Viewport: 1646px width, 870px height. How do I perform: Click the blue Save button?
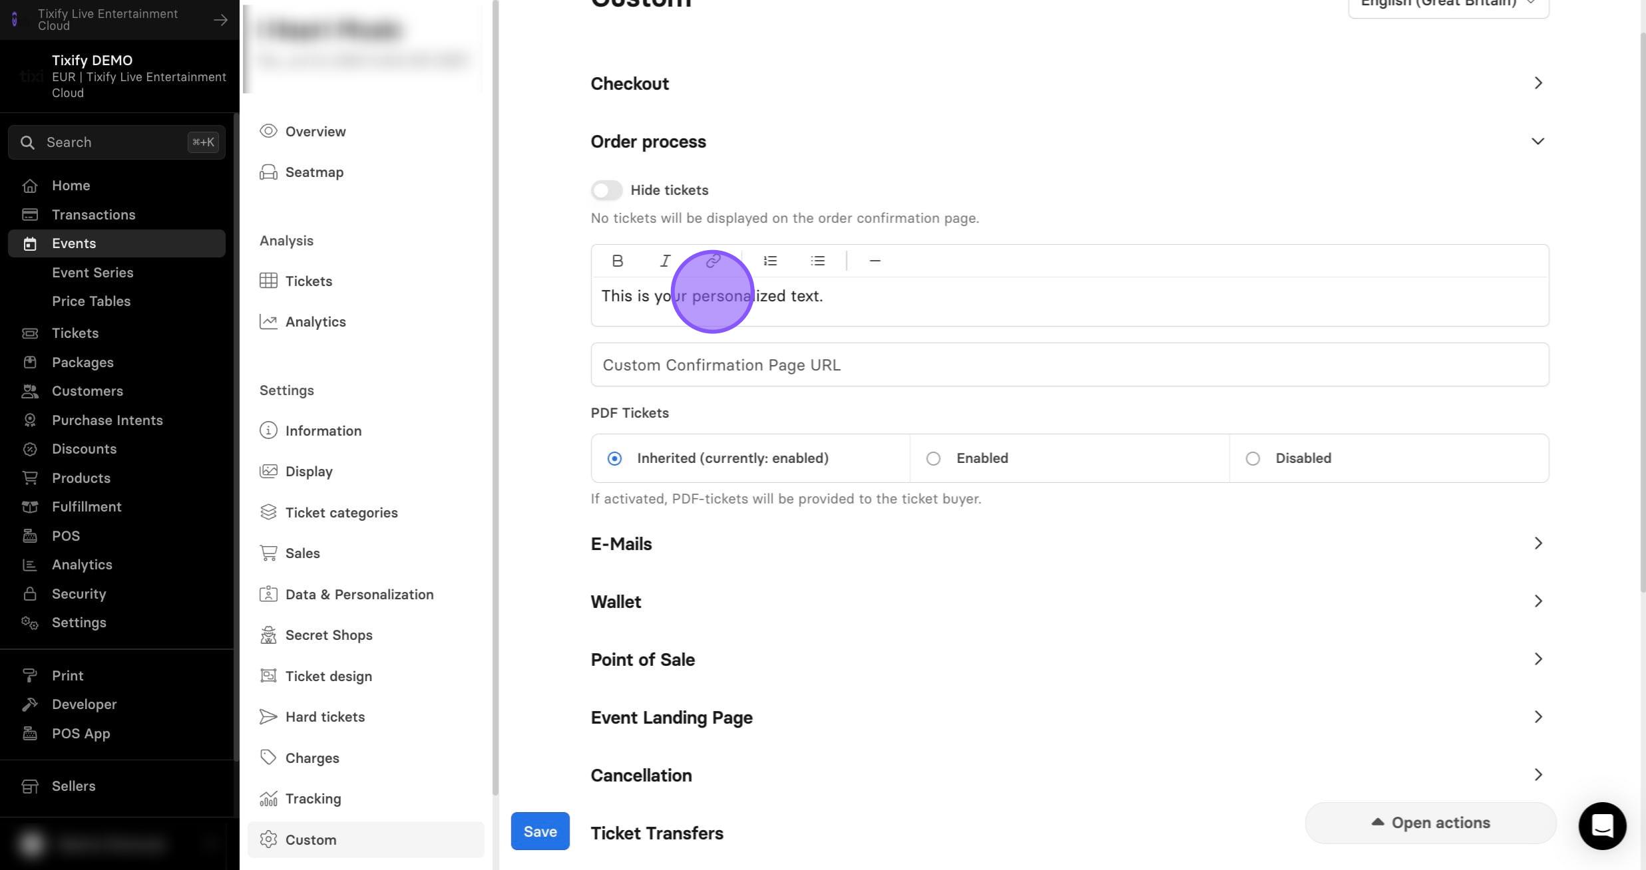click(540, 831)
